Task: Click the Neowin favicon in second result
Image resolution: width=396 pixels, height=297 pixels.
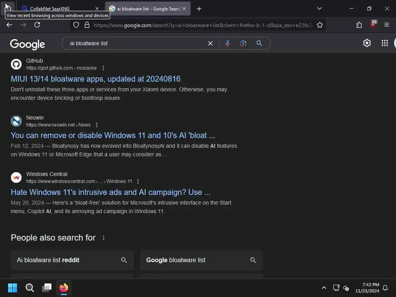Action: click(x=16, y=121)
